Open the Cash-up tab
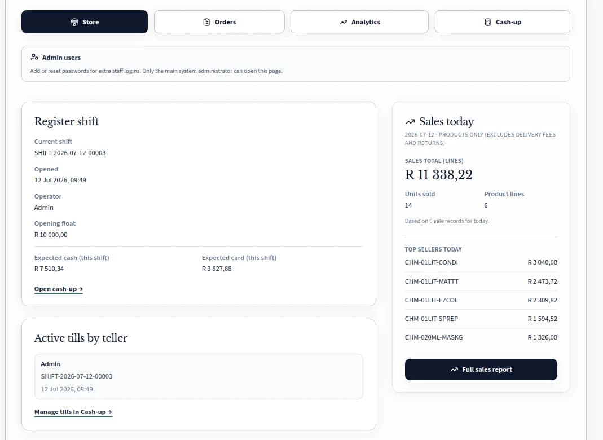 click(x=503, y=22)
